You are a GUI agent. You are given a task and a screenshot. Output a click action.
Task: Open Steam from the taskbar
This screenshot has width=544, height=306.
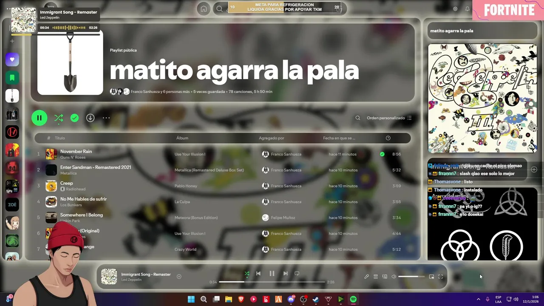316,299
